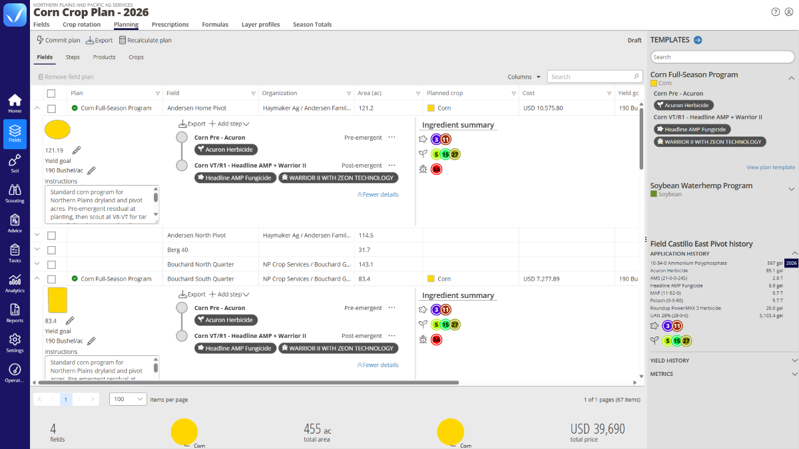799x449 pixels.
Task: Click Commit plan button
Action: [x=58, y=40]
